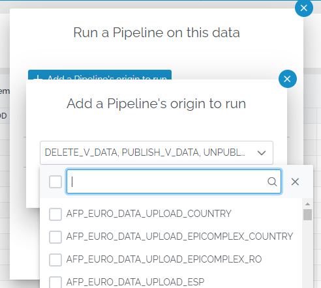Check AFP_EURO_DATA_UPLOAD_COUNTRY checkbox
This screenshot has width=321, height=288.
55,214
